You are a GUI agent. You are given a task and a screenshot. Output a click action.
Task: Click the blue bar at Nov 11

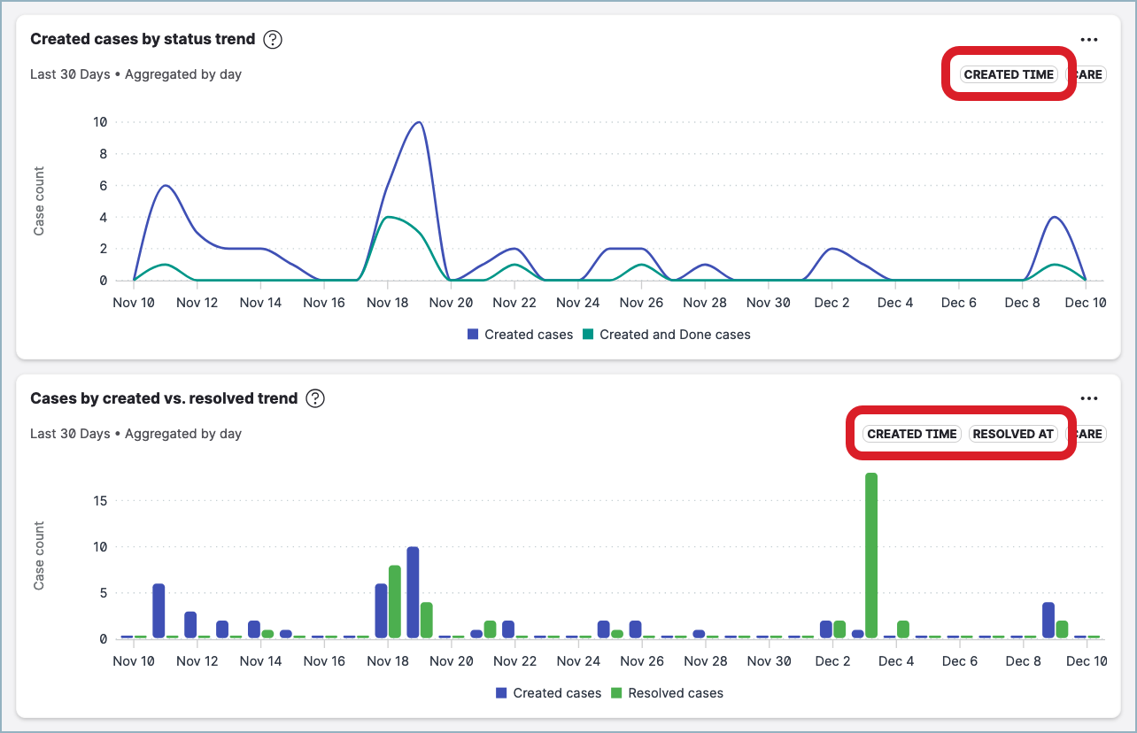pos(159,611)
